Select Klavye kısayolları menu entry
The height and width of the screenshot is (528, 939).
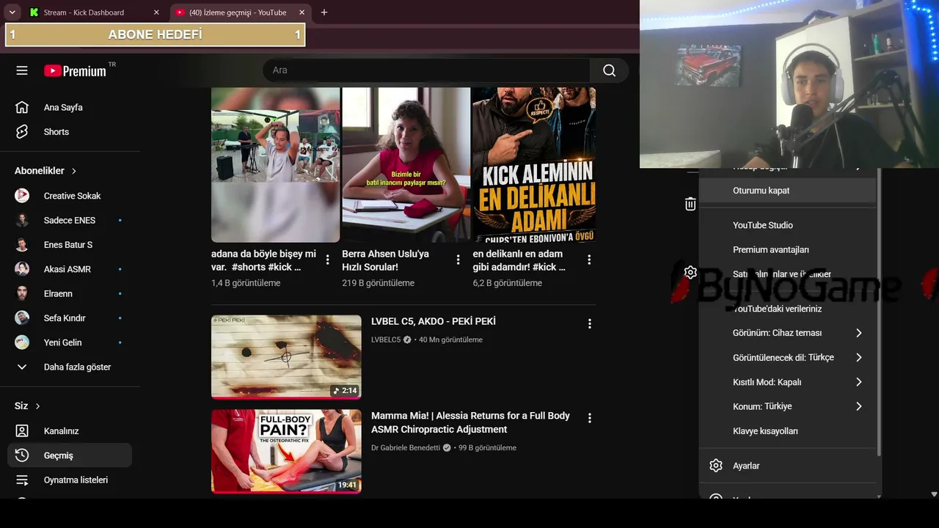coord(789,431)
